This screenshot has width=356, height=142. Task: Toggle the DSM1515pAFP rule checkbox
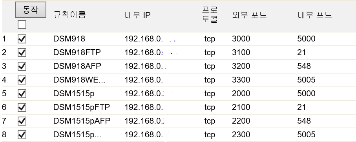[x=22, y=121]
